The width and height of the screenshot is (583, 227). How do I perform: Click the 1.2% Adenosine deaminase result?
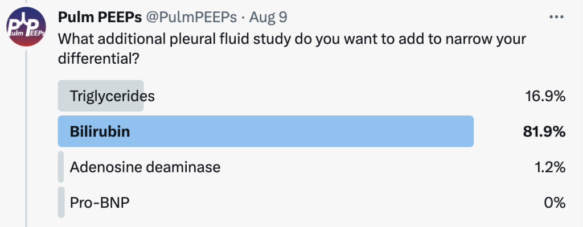point(551,167)
